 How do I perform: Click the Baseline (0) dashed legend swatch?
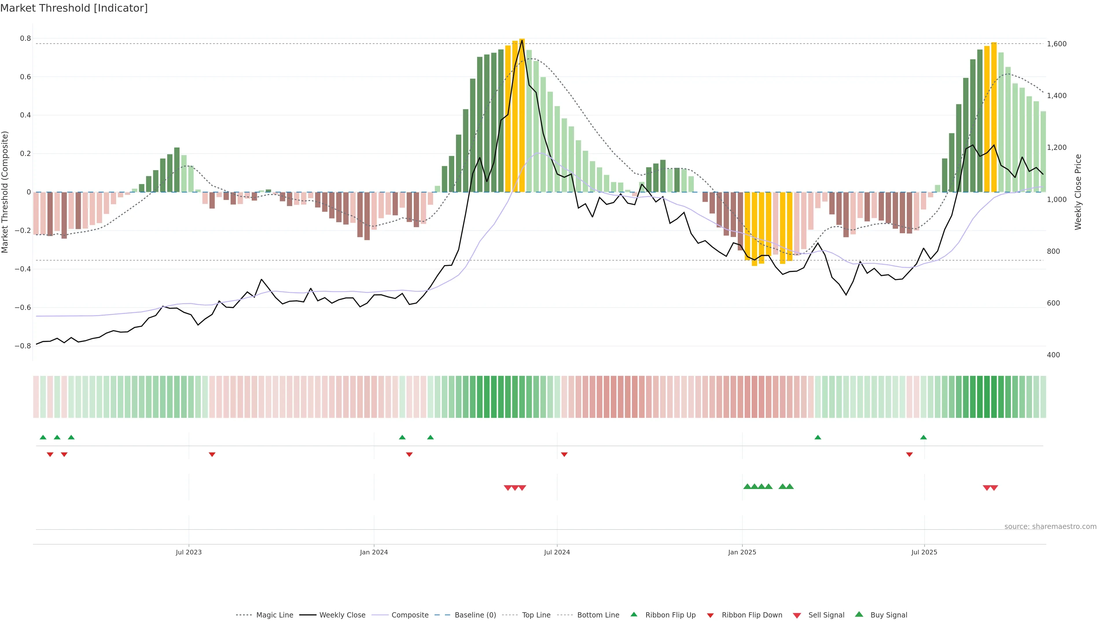442,615
